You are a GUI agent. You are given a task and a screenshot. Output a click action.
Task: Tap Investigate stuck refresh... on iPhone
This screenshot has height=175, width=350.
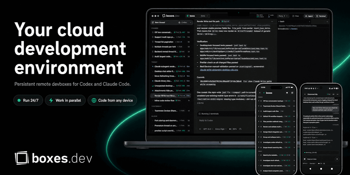pos(276,160)
